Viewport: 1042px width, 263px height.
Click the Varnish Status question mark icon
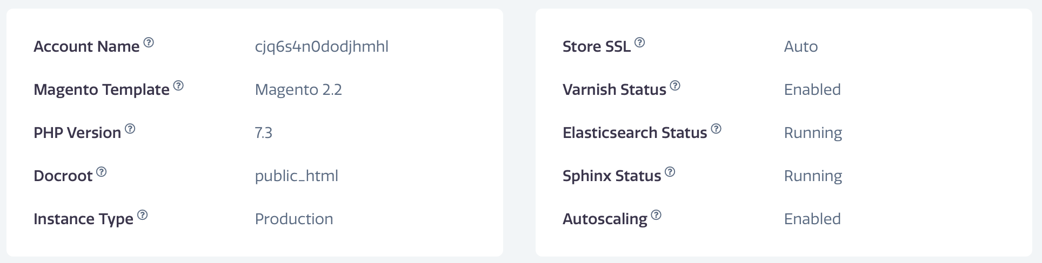(675, 86)
